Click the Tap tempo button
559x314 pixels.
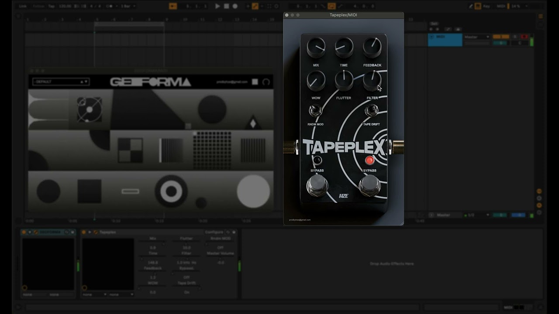click(x=52, y=6)
